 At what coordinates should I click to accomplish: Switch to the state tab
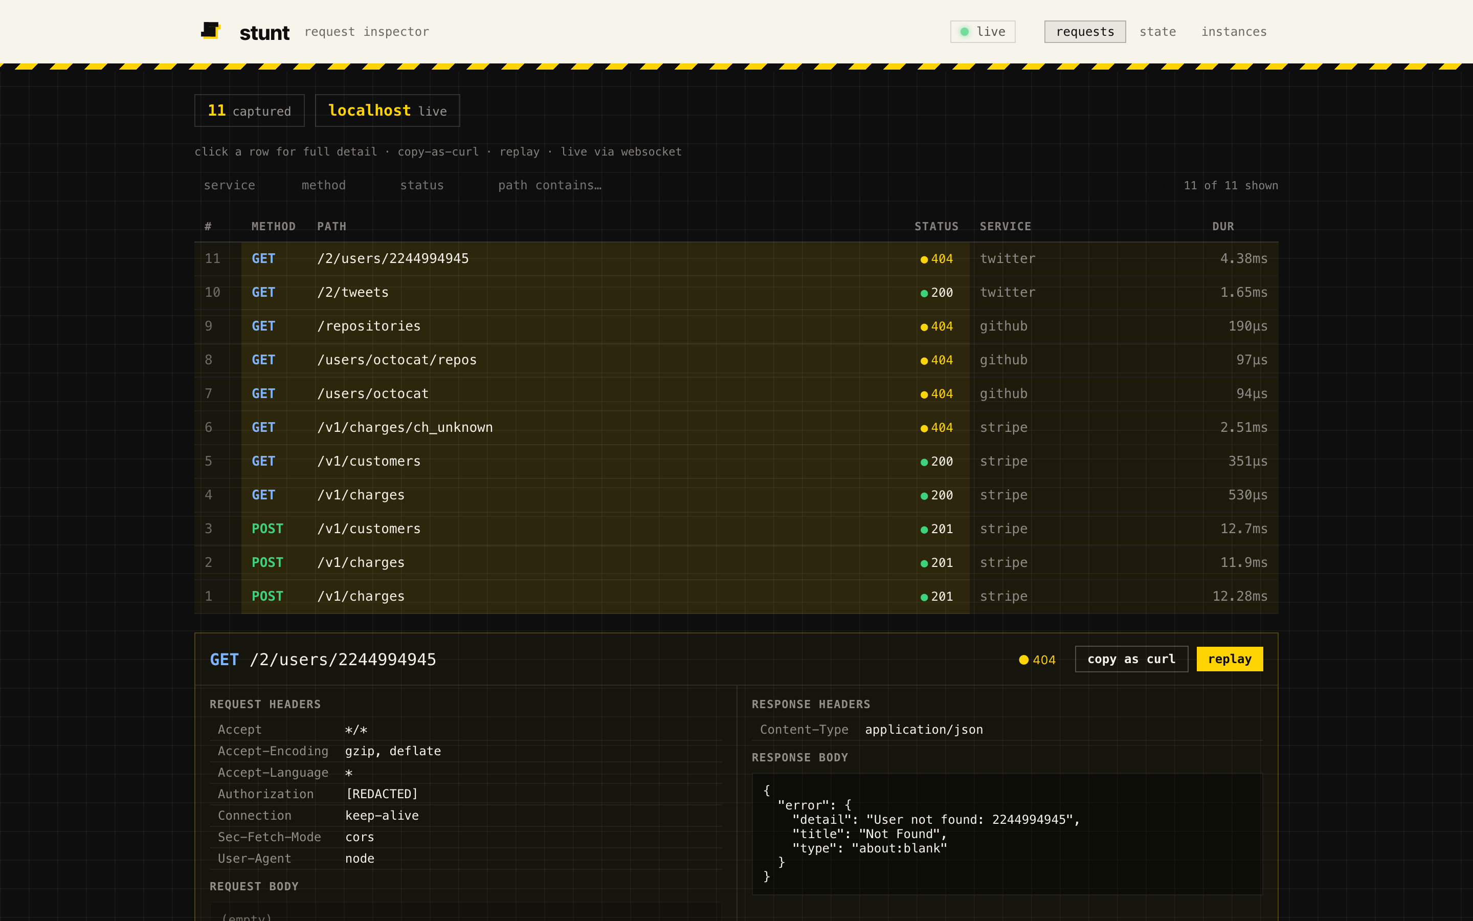point(1157,32)
